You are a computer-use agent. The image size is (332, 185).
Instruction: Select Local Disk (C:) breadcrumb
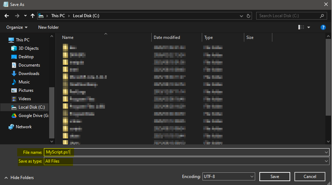coord(86,16)
